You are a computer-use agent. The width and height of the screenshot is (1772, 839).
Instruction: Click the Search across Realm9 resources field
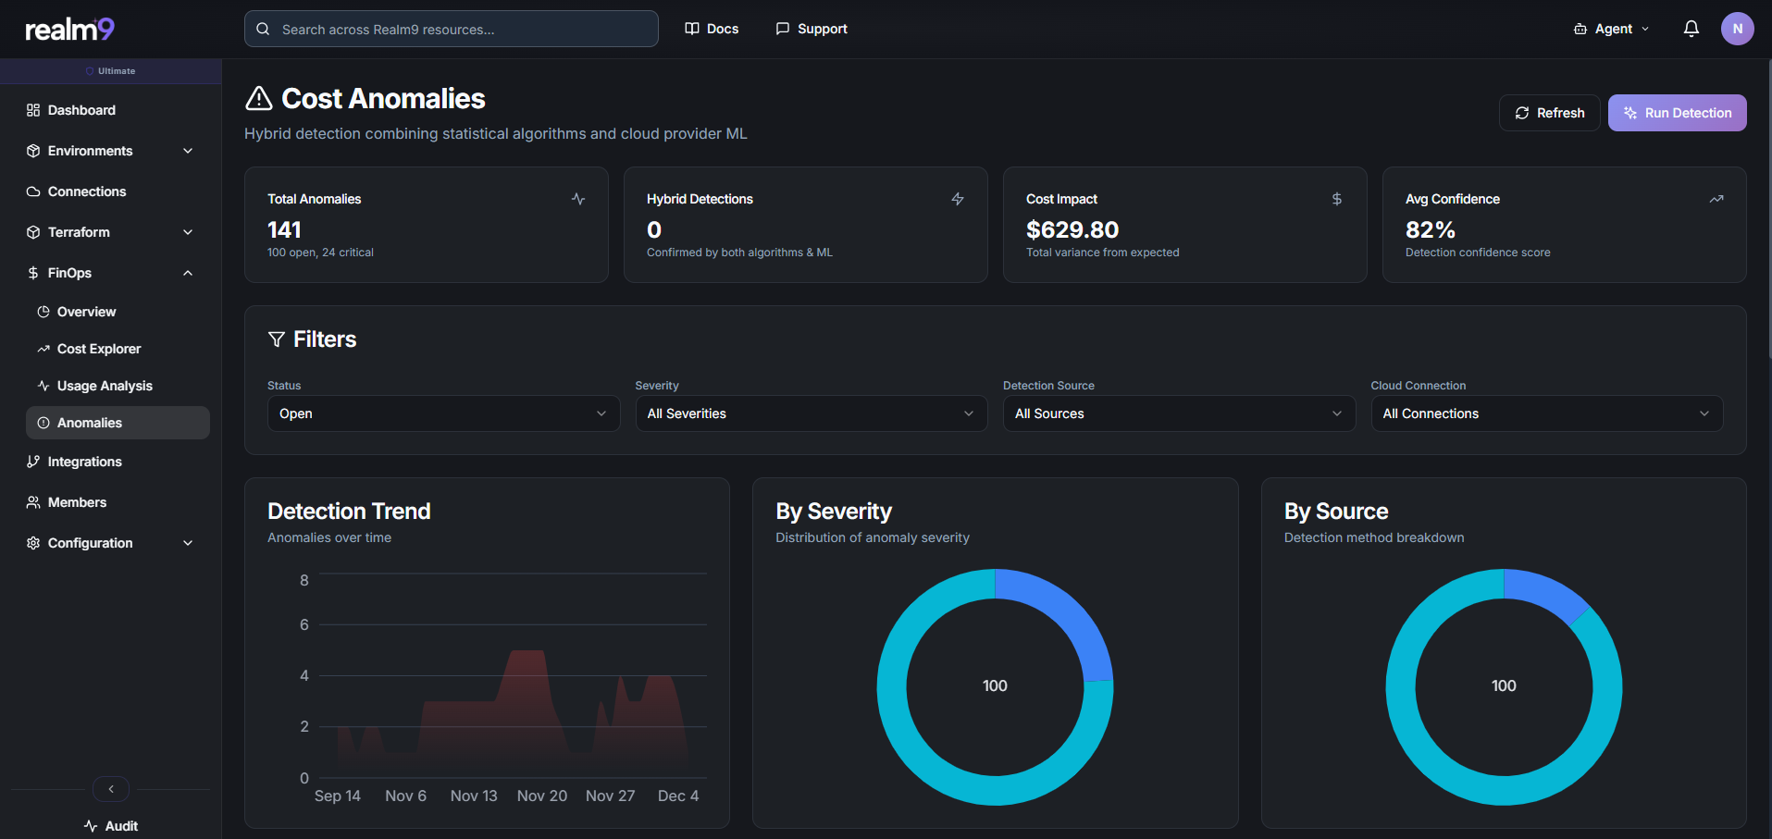[x=451, y=29]
